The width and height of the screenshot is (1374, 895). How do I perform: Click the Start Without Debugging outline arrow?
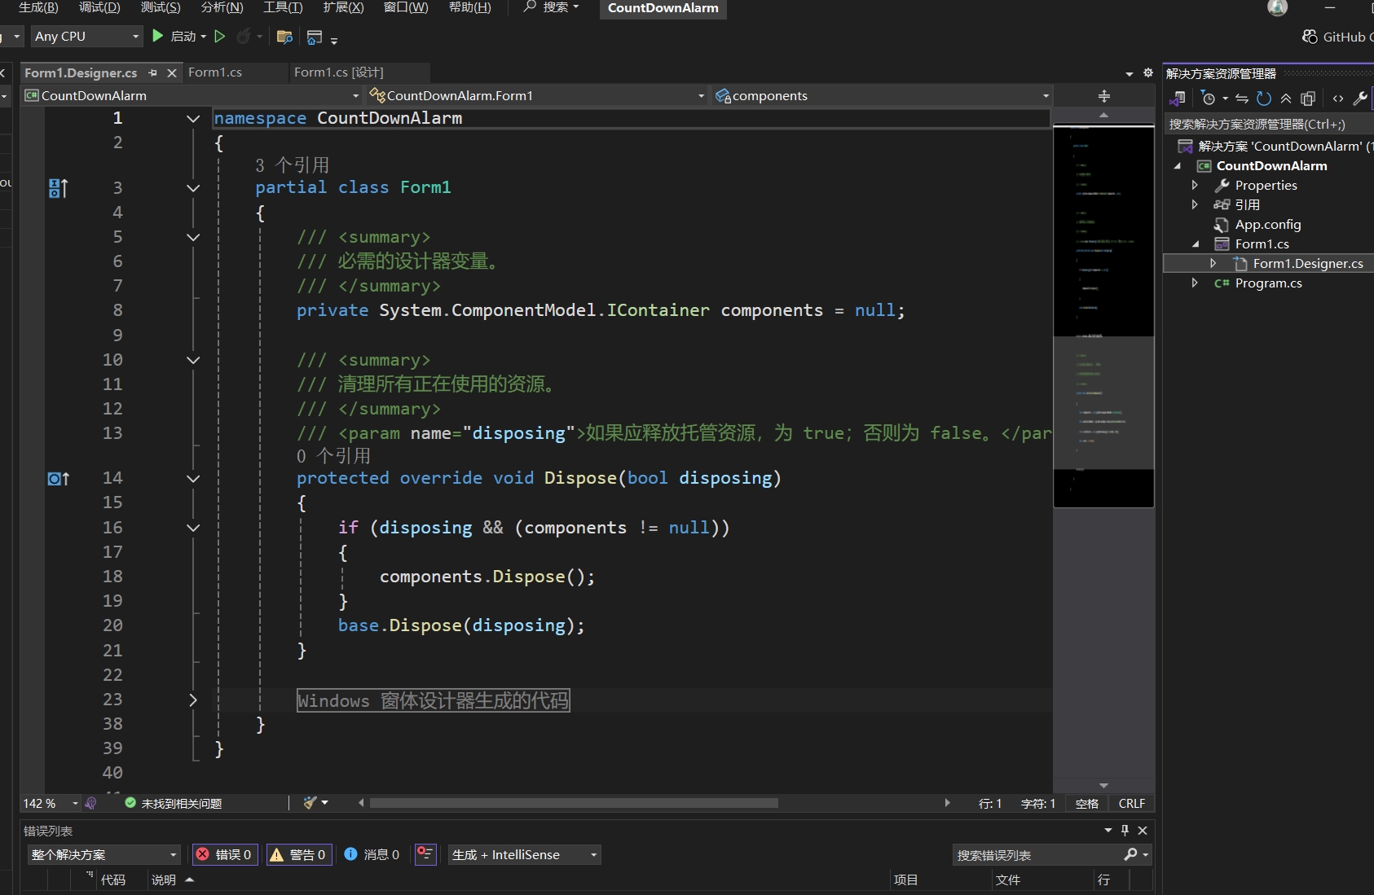219,36
